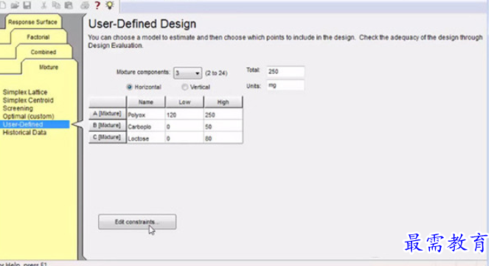Click the Copy toolbar icon

(56, 5)
